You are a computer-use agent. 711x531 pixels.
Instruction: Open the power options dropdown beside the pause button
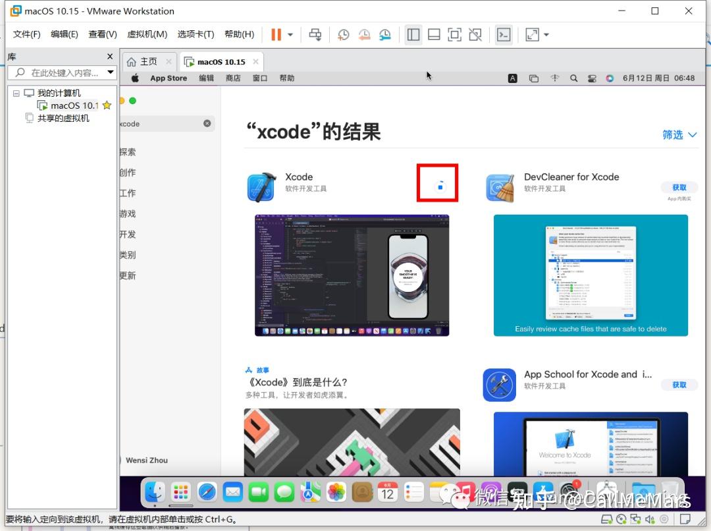tap(290, 34)
